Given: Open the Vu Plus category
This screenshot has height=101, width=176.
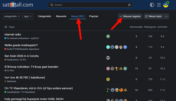Looking at the screenshot, I should [x=9, y=71].
